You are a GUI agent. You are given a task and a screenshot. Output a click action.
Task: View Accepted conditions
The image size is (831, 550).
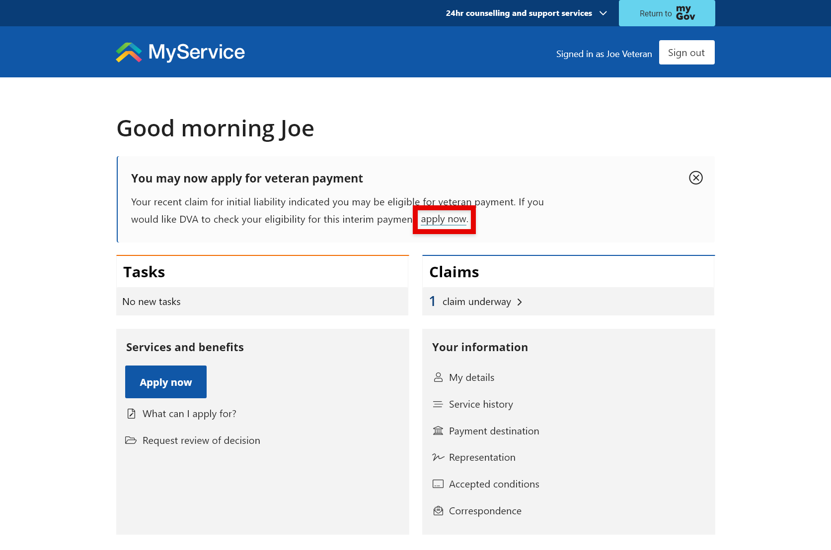[494, 484]
